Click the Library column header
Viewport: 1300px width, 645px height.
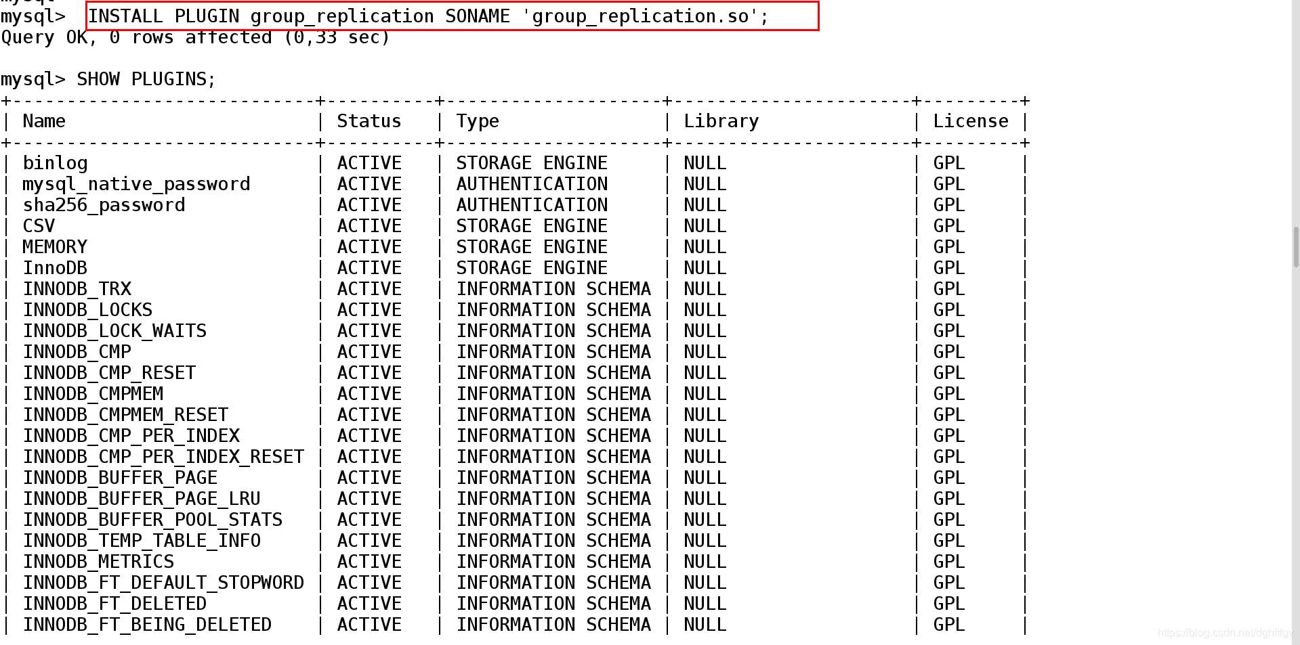click(721, 121)
